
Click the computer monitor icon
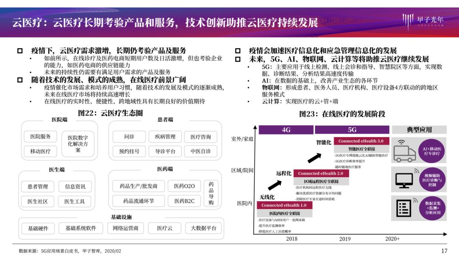[404, 180]
